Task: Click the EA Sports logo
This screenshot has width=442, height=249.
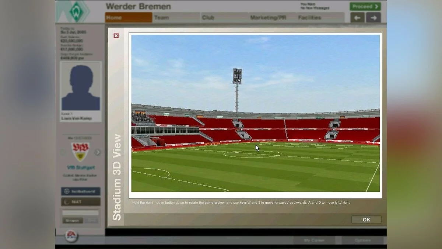Action: 72,236
